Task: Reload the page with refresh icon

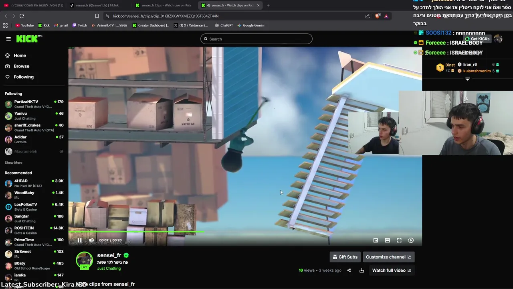Action: 22,16
